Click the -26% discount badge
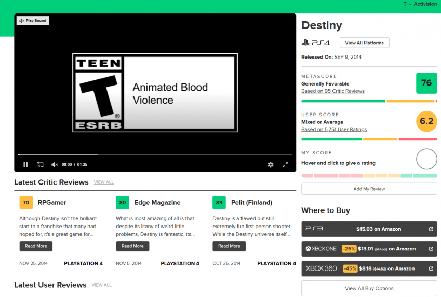The width and height of the screenshot is (441, 297). point(349,249)
